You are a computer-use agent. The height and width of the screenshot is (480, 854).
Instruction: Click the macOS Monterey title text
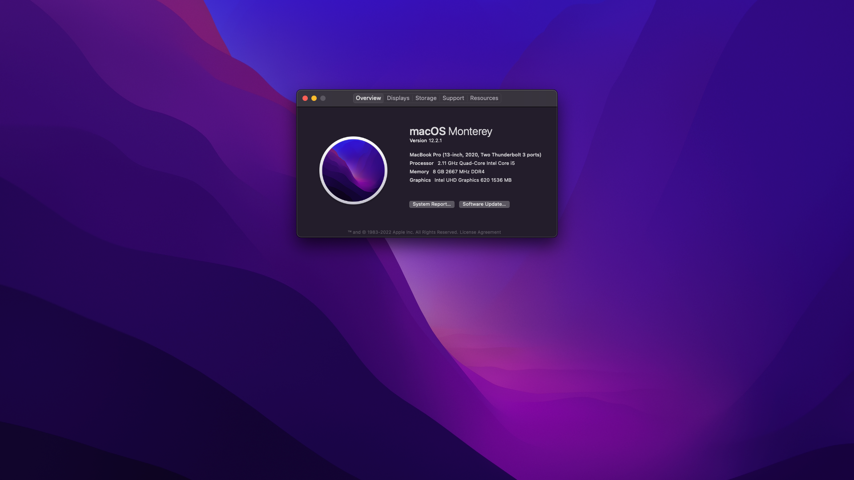[x=451, y=132]
